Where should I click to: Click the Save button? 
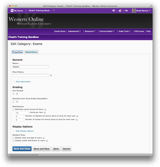point(56,149)
